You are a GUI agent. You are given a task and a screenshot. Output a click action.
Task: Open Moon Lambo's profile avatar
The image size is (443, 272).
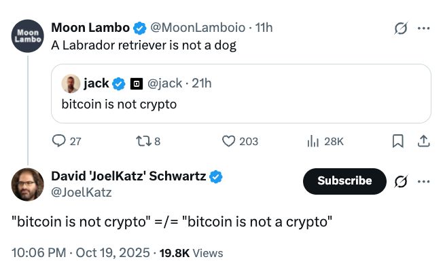[27, 36]
